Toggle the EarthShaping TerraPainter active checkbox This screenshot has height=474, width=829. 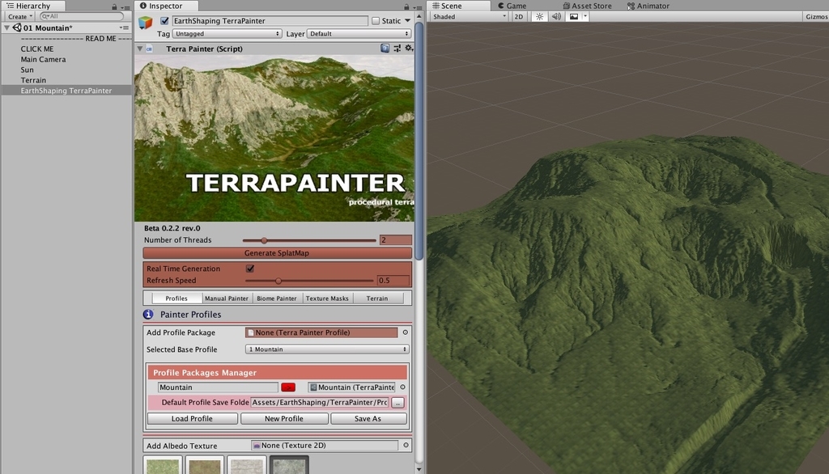point(164,20)
